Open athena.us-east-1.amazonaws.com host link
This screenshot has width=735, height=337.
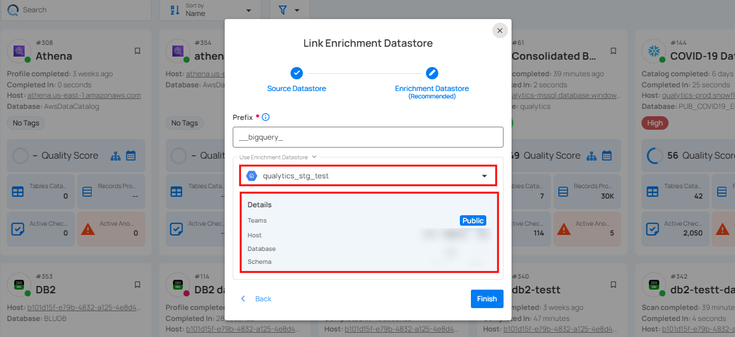(84, 95)
